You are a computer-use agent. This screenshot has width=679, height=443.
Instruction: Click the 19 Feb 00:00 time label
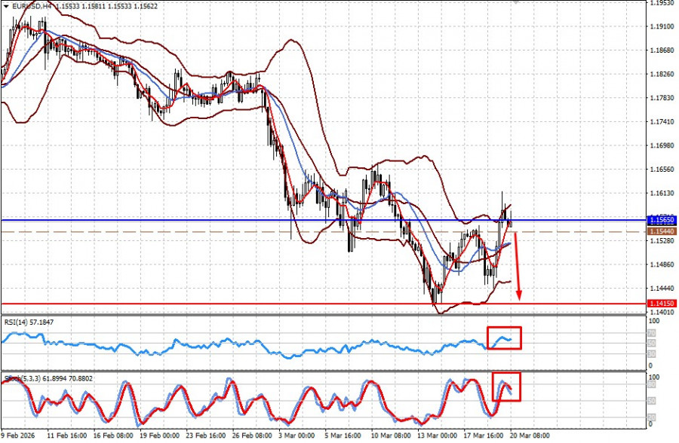(x=159, y=435)
